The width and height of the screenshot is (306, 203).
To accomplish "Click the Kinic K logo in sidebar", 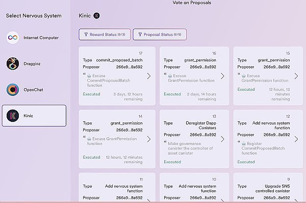I will pos(13,116).
